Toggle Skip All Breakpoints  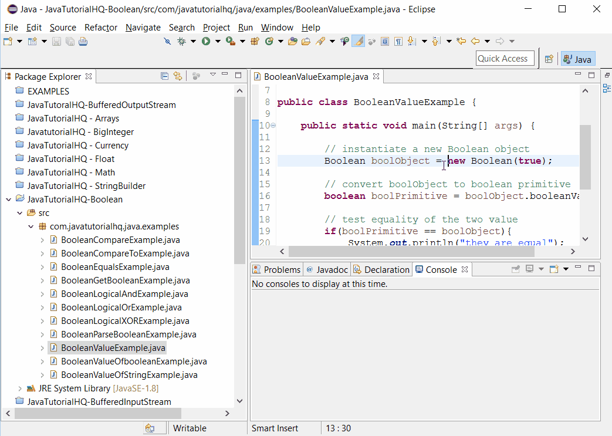click(167, 41)
